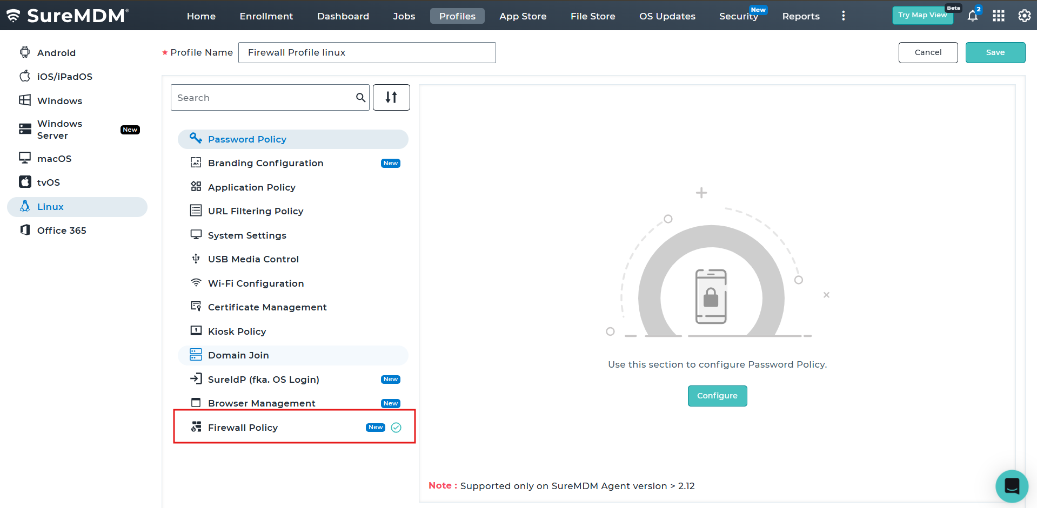Click the Windows Server icon
This screenshot has height=508, width=1037.
(x=25, y=129)
